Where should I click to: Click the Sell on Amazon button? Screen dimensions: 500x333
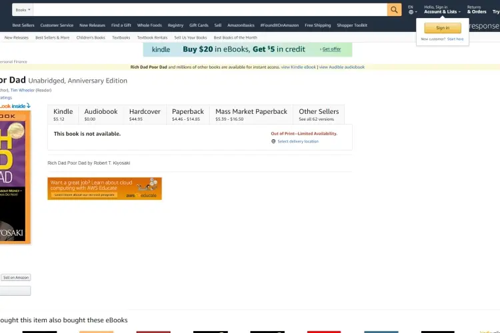click(x=15, y=278)
